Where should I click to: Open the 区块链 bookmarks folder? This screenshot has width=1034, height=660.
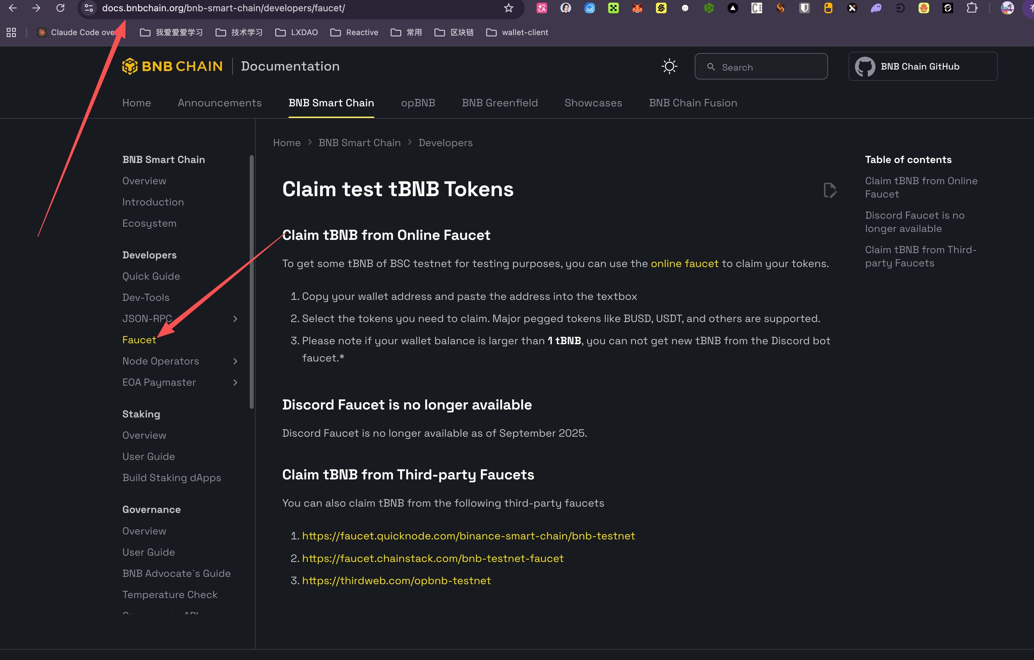click(454, 32)
